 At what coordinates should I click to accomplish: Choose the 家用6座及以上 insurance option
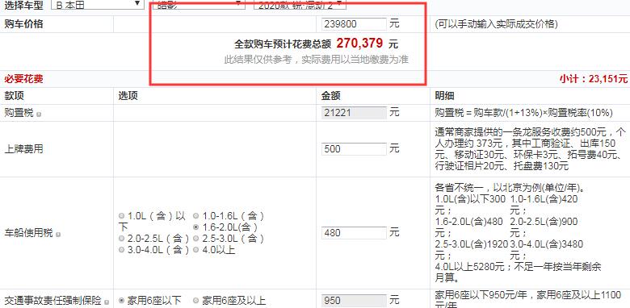195,301
